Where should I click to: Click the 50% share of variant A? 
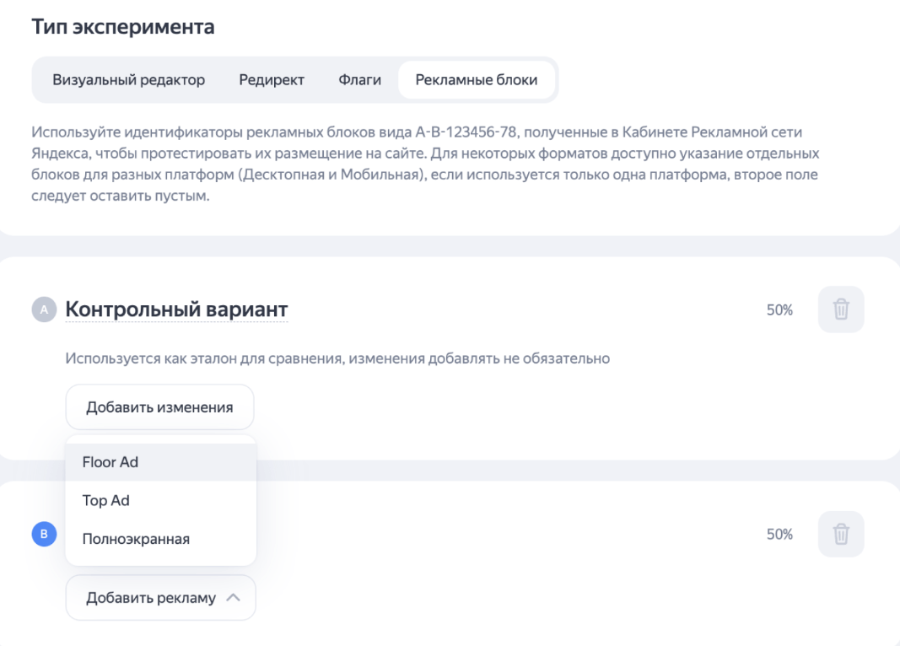[779, 310]
